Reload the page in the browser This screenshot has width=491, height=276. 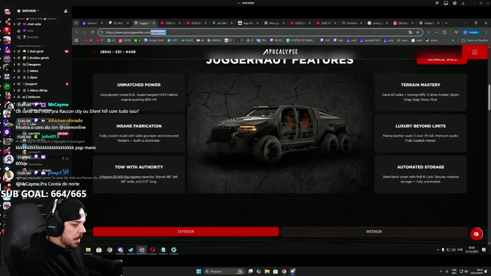click(x=92, y=32)
